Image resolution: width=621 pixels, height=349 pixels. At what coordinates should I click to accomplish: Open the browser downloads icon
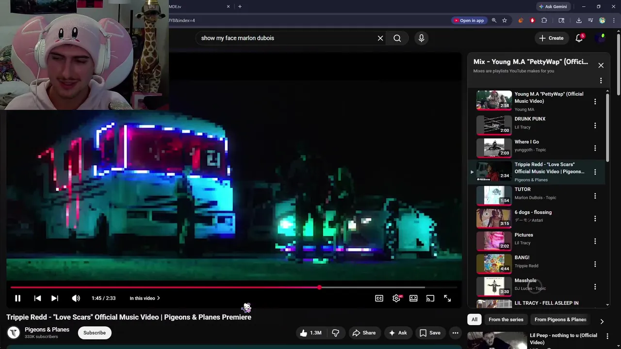coord(579,20)
